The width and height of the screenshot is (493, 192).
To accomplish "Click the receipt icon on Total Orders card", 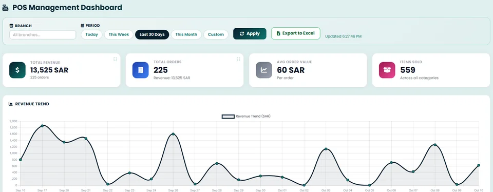I will 141,70.
